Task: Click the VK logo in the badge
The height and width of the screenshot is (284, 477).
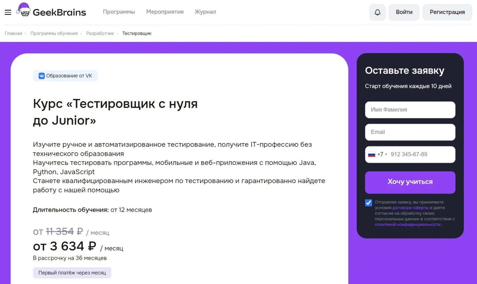Action: (x=42, y=76)
